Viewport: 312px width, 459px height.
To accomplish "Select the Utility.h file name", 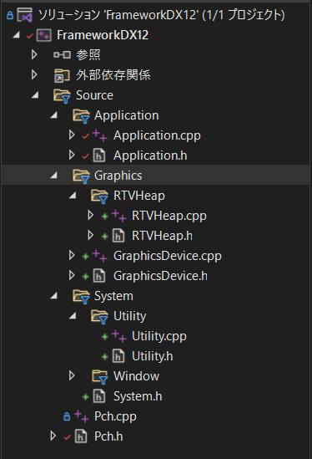I will tap(152, 356).
